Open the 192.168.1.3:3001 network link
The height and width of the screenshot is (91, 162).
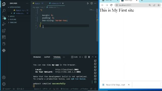pos(68,72)
